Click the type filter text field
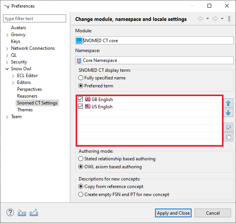This screenshot has width=236, height=223. 35,19
